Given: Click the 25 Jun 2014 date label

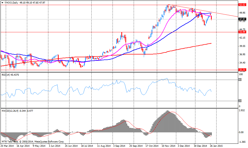Looking at the screenshot, I should (x=71, y=146).
